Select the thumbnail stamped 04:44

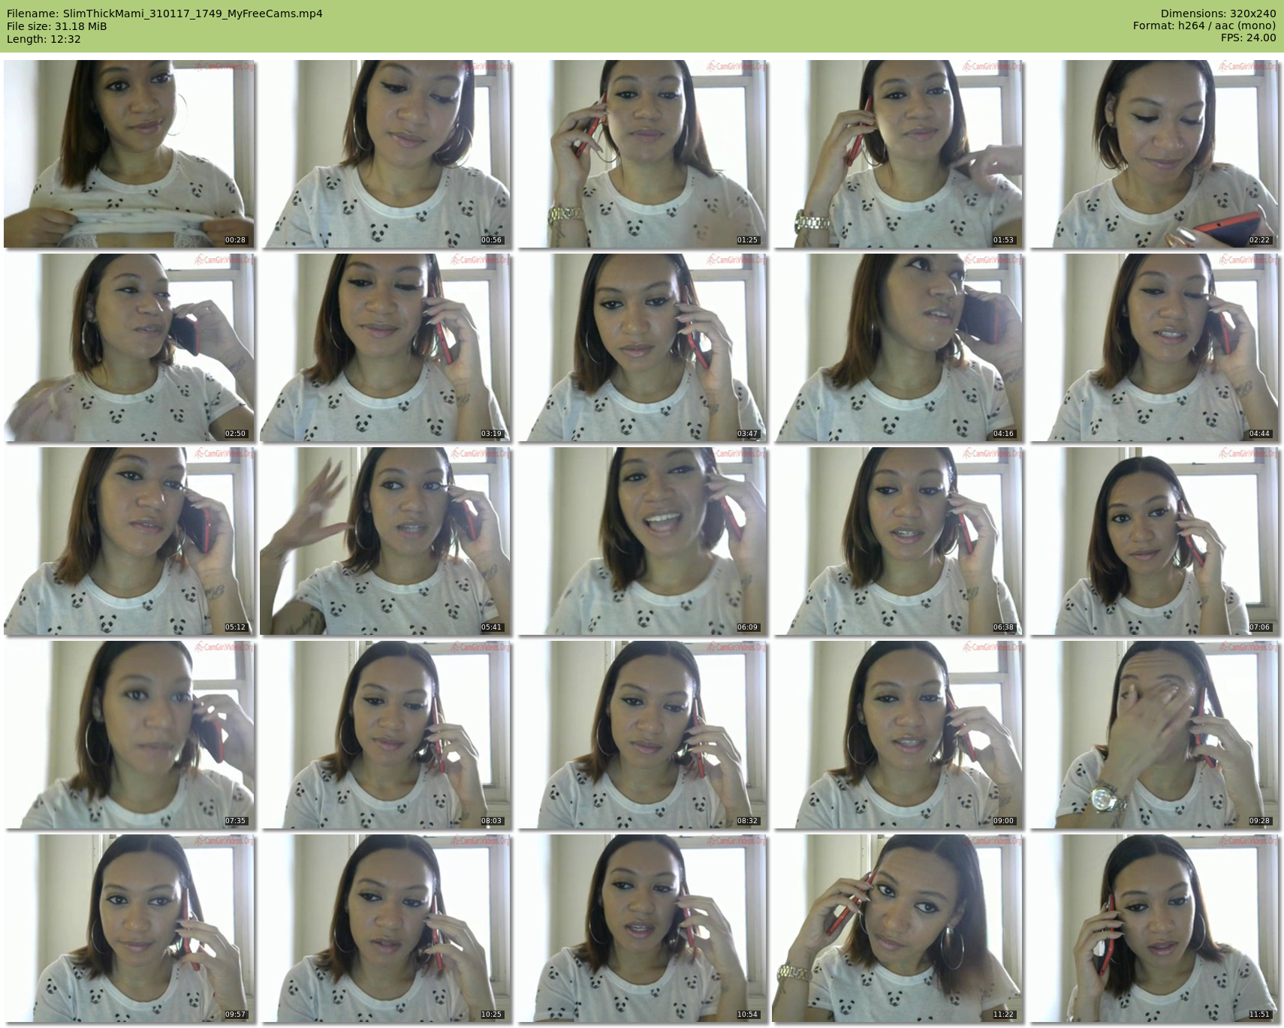pos(1154,347)
